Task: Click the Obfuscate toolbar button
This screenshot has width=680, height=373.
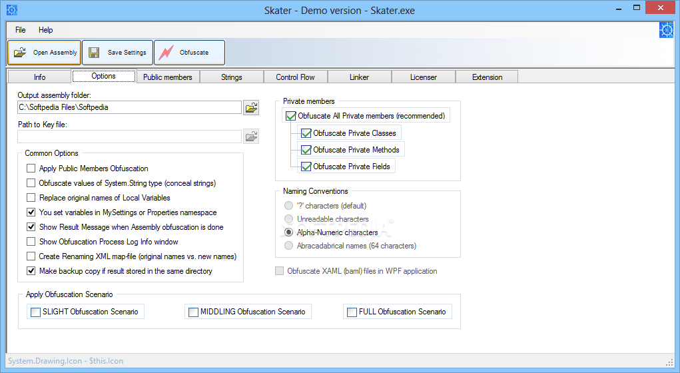Action: click(190, 53)
